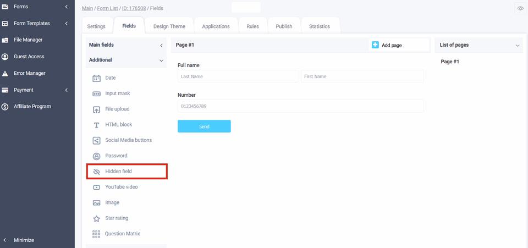Select the Star rating icon
The height and width of the screenshot is (248, 528).
click(96, 218)
